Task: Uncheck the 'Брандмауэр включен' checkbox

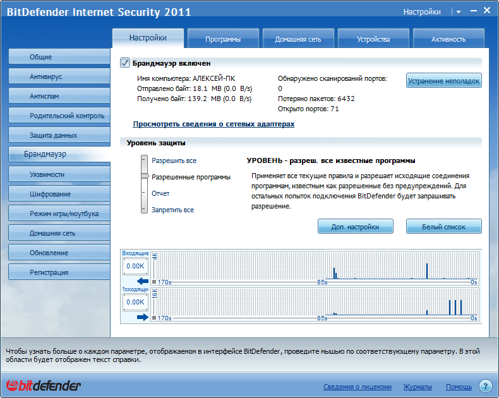Action: tap(125, 63)
